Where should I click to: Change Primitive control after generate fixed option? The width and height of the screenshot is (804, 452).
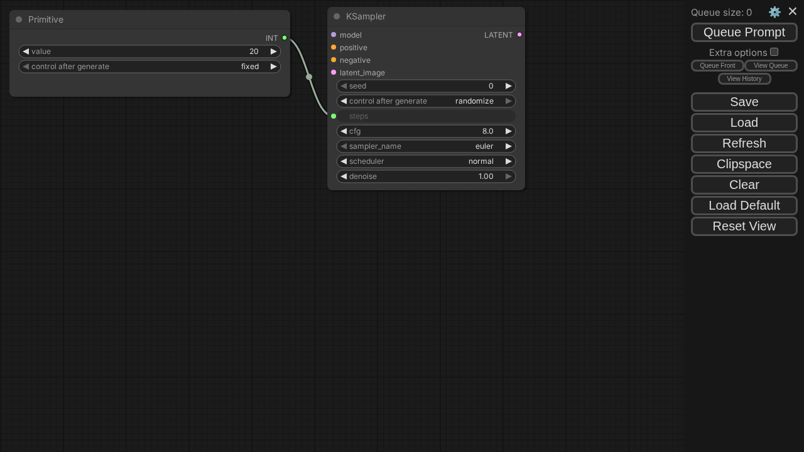click(149, 67)
